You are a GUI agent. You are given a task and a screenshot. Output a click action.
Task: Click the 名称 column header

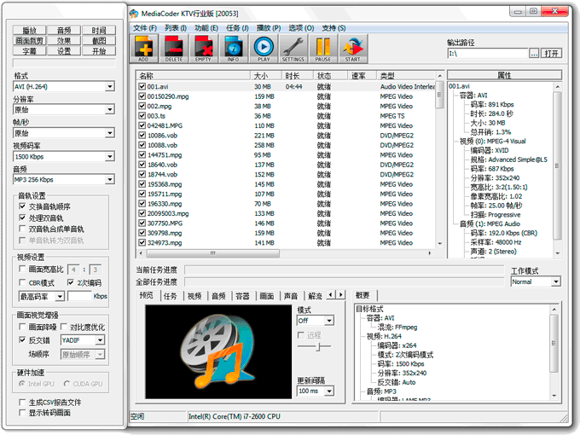coord(194,76)
